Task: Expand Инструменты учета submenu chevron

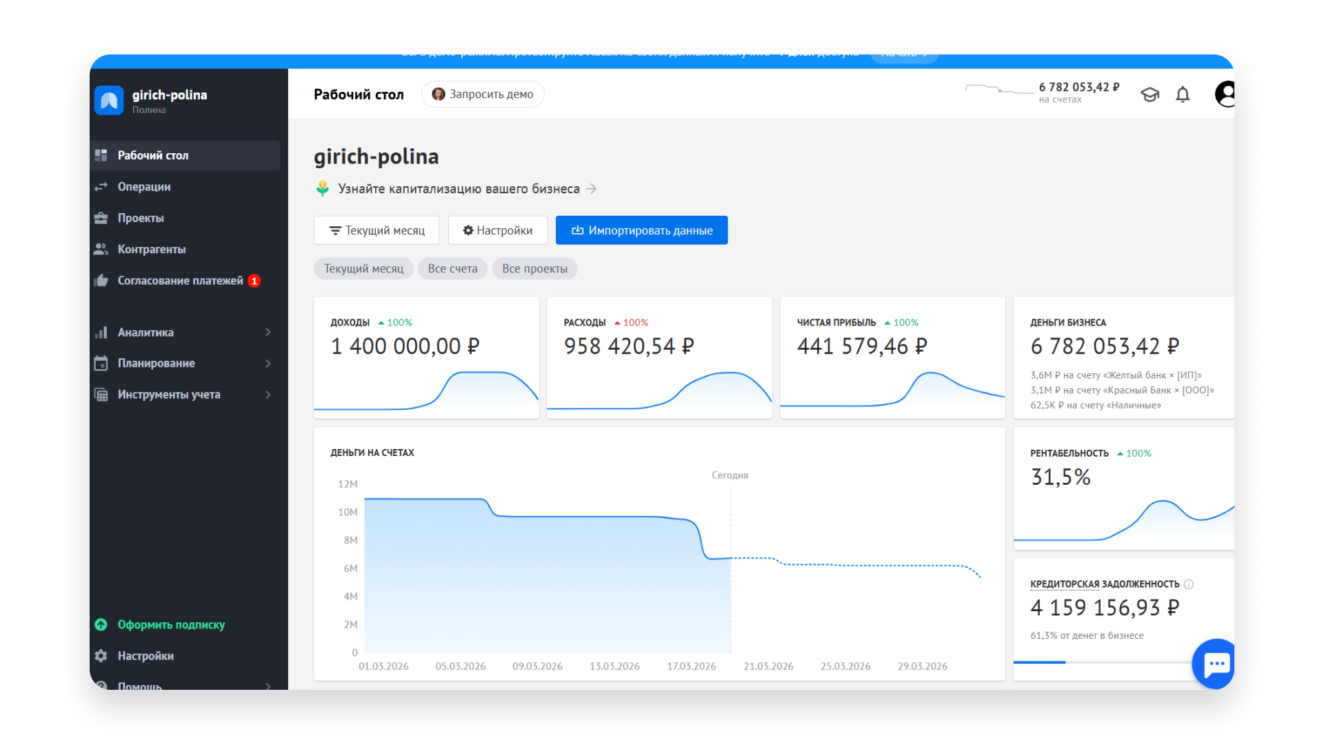Action: (268, 395)
